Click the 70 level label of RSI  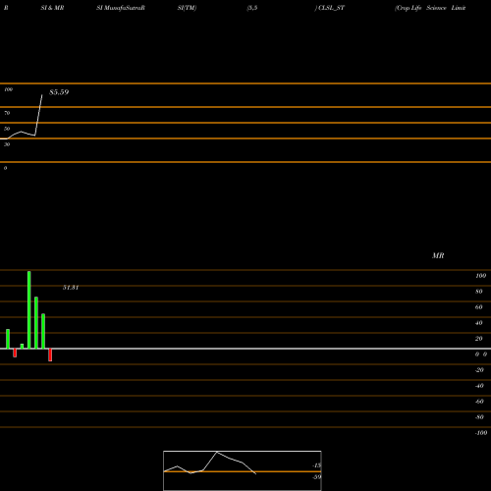[x=7, y=113]
